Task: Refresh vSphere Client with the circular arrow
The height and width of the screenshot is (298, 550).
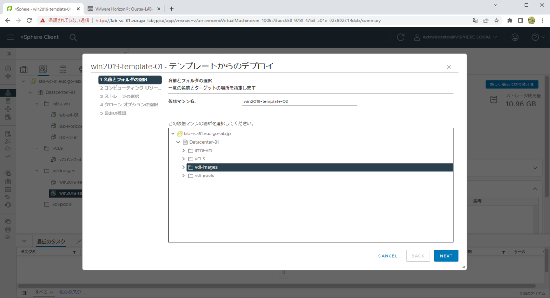Action: pos(401,37)
